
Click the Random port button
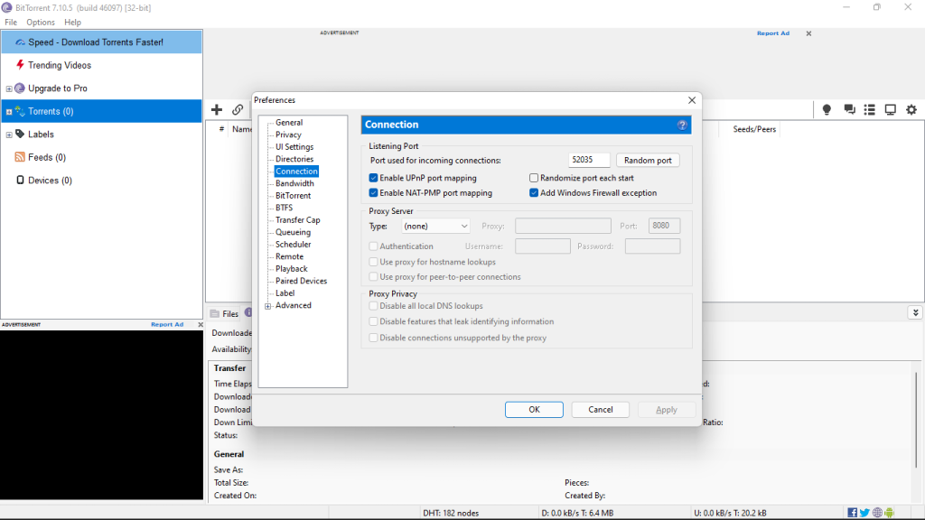pos(648,159)
